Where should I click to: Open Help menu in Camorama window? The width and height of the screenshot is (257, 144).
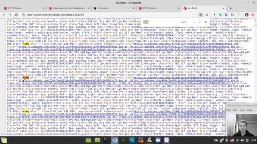pos(250,110)
